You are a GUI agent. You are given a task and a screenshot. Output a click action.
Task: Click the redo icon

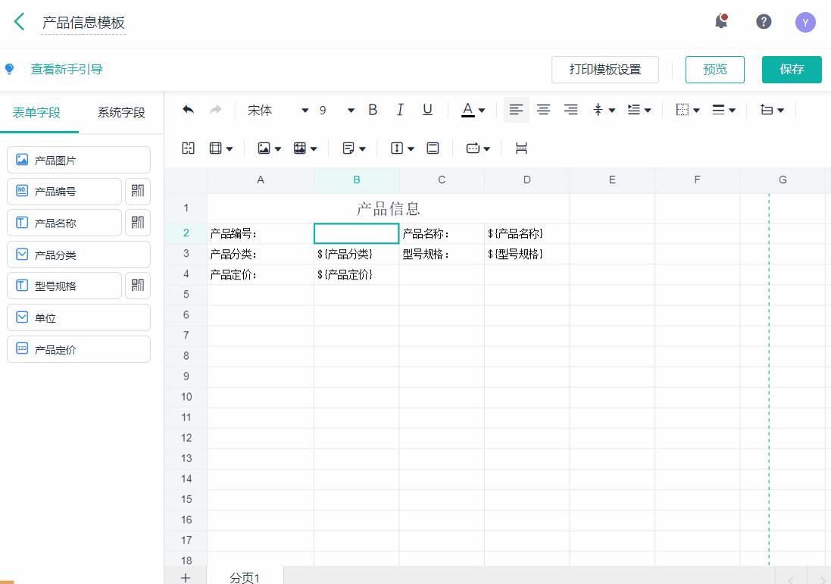tap(214, 109)
